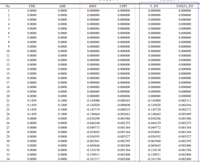Click UMY value -0.003527 in row 29
Screen dimensions: 200x162
[124, 137]
